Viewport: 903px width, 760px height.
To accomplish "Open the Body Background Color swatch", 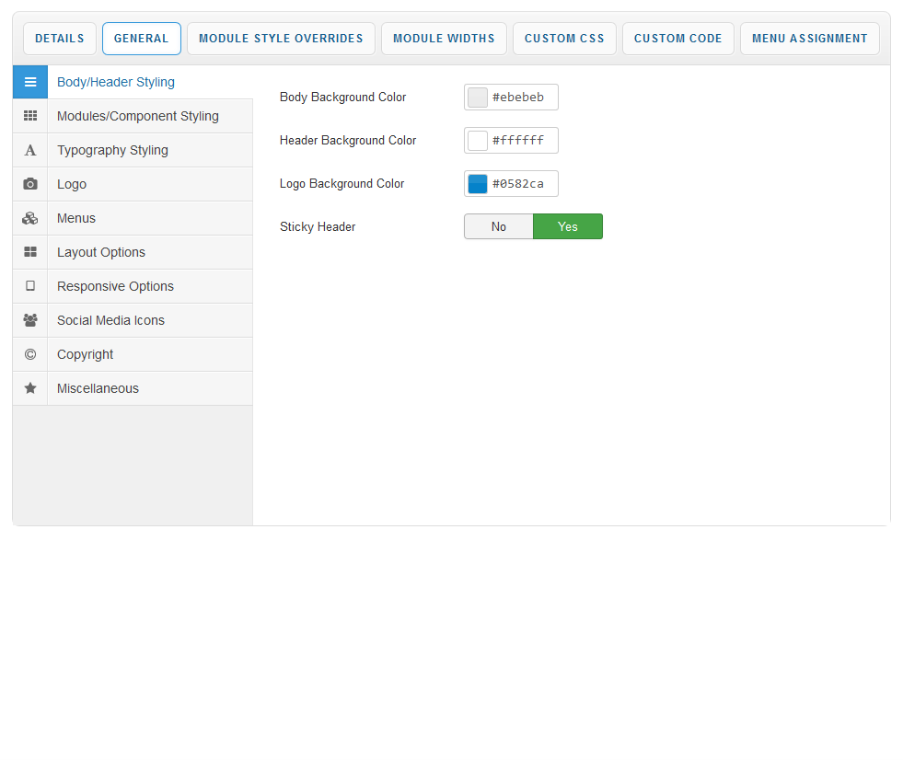I will 478,98.
